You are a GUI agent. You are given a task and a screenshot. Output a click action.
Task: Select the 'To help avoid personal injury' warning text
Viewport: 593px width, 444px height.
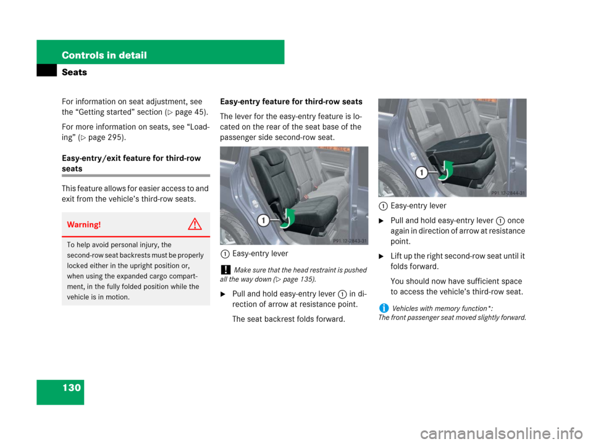[135, 271]
